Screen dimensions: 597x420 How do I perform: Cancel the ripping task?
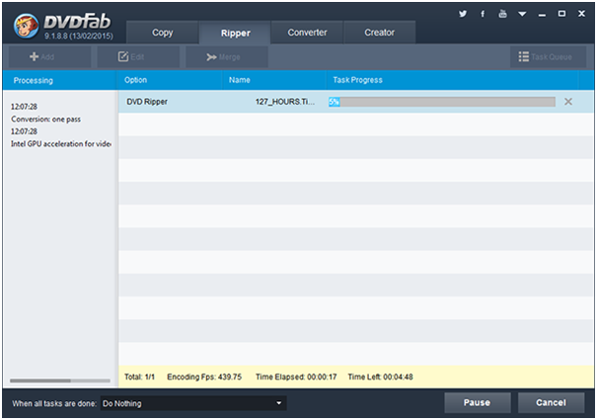click(x=551, y=403)
